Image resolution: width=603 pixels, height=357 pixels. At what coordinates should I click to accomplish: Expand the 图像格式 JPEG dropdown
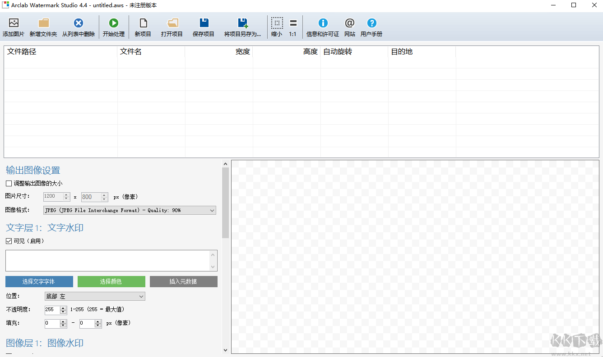(130, 210)
